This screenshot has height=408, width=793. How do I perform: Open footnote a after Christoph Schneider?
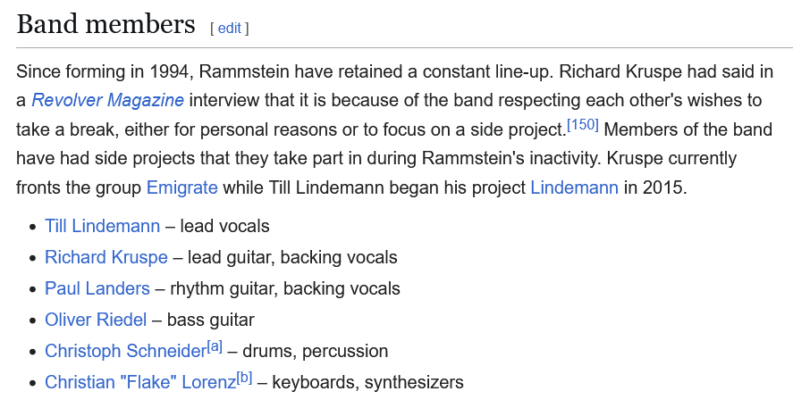(x=215, y=347)
